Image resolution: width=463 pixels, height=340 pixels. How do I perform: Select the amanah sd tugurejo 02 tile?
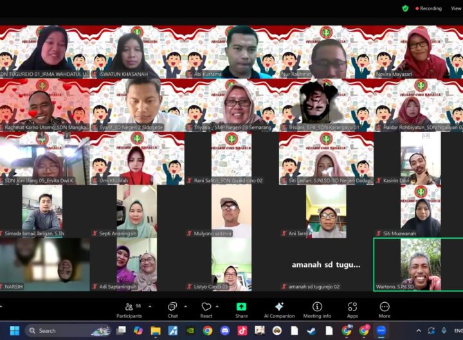tap(325, 264)
